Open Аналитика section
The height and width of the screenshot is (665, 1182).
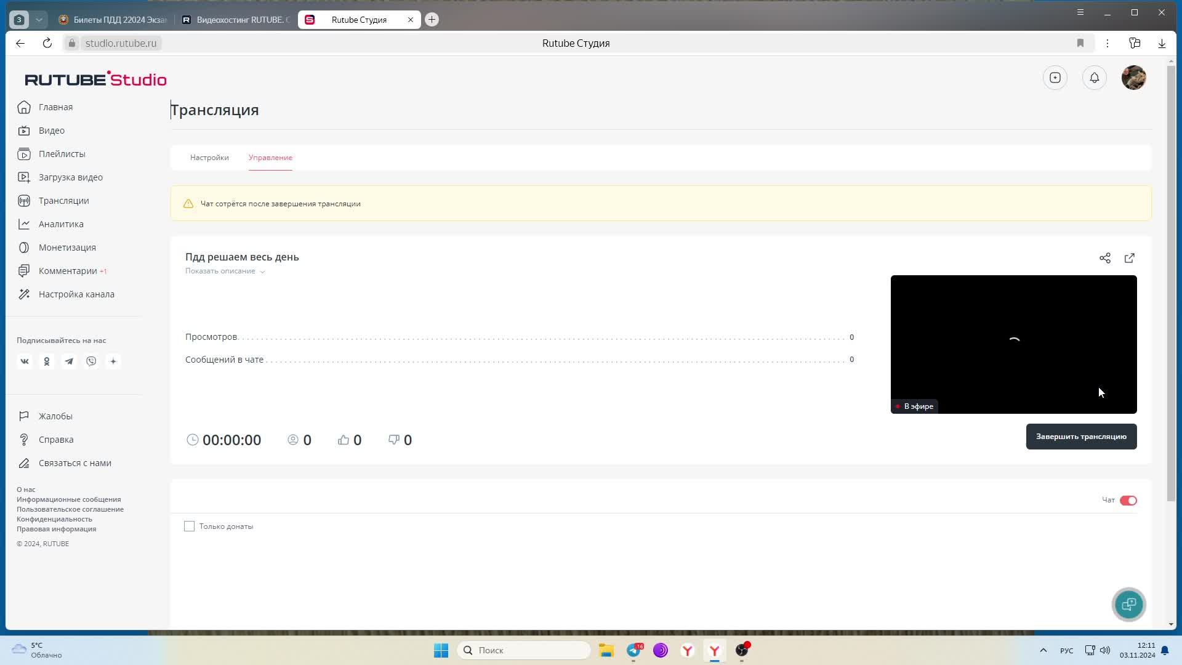[x=50, y=224]
